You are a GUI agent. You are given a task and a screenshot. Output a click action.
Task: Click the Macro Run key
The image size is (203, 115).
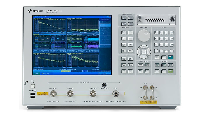point(164,65)
